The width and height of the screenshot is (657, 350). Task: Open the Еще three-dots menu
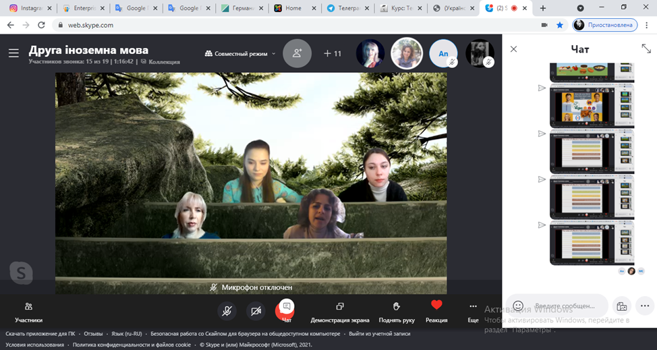tap(473, 310)
